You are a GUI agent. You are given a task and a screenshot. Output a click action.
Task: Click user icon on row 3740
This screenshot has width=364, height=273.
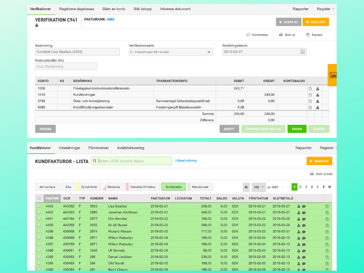pyautogui.click(x=318, y=101)
